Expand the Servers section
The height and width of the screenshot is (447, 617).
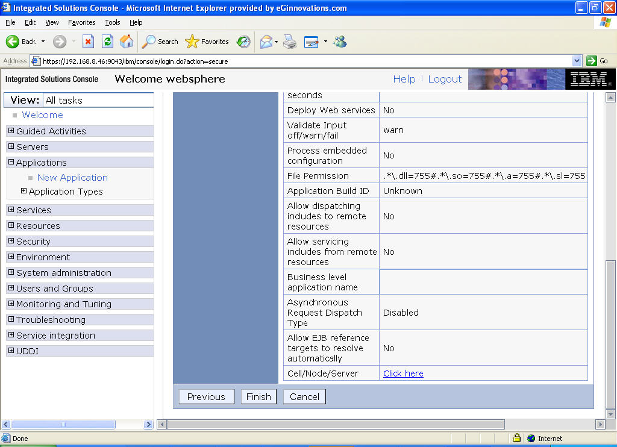pyautogui.click(x=11, y=146)
